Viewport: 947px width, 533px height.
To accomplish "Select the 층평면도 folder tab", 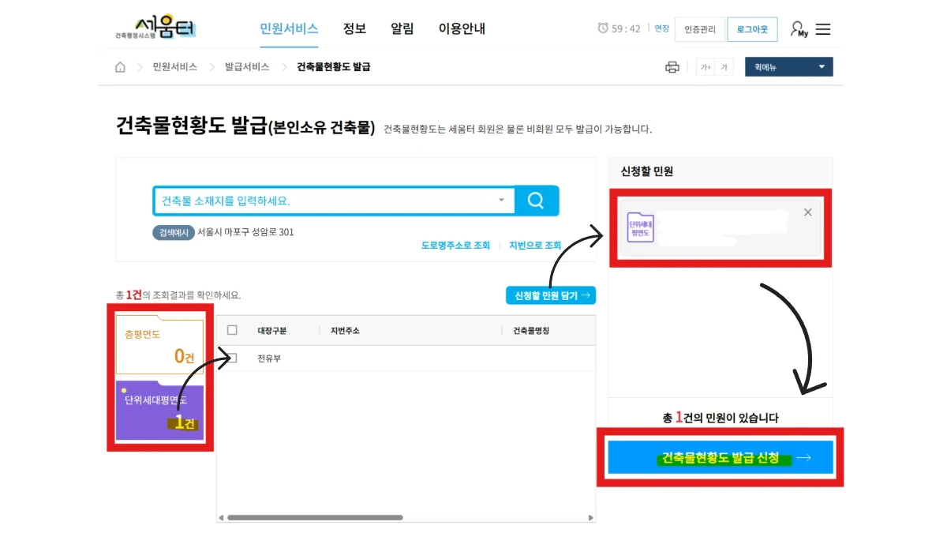I will point(160,346).
